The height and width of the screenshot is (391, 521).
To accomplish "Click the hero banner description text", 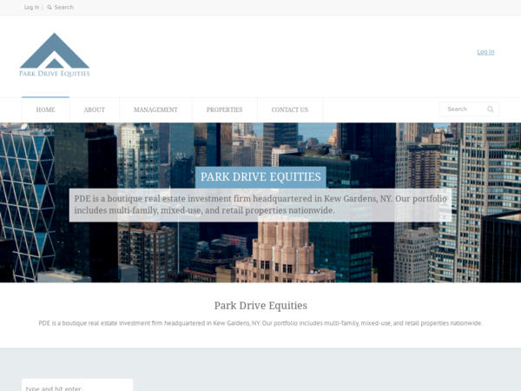I will [x=260, y=204].
